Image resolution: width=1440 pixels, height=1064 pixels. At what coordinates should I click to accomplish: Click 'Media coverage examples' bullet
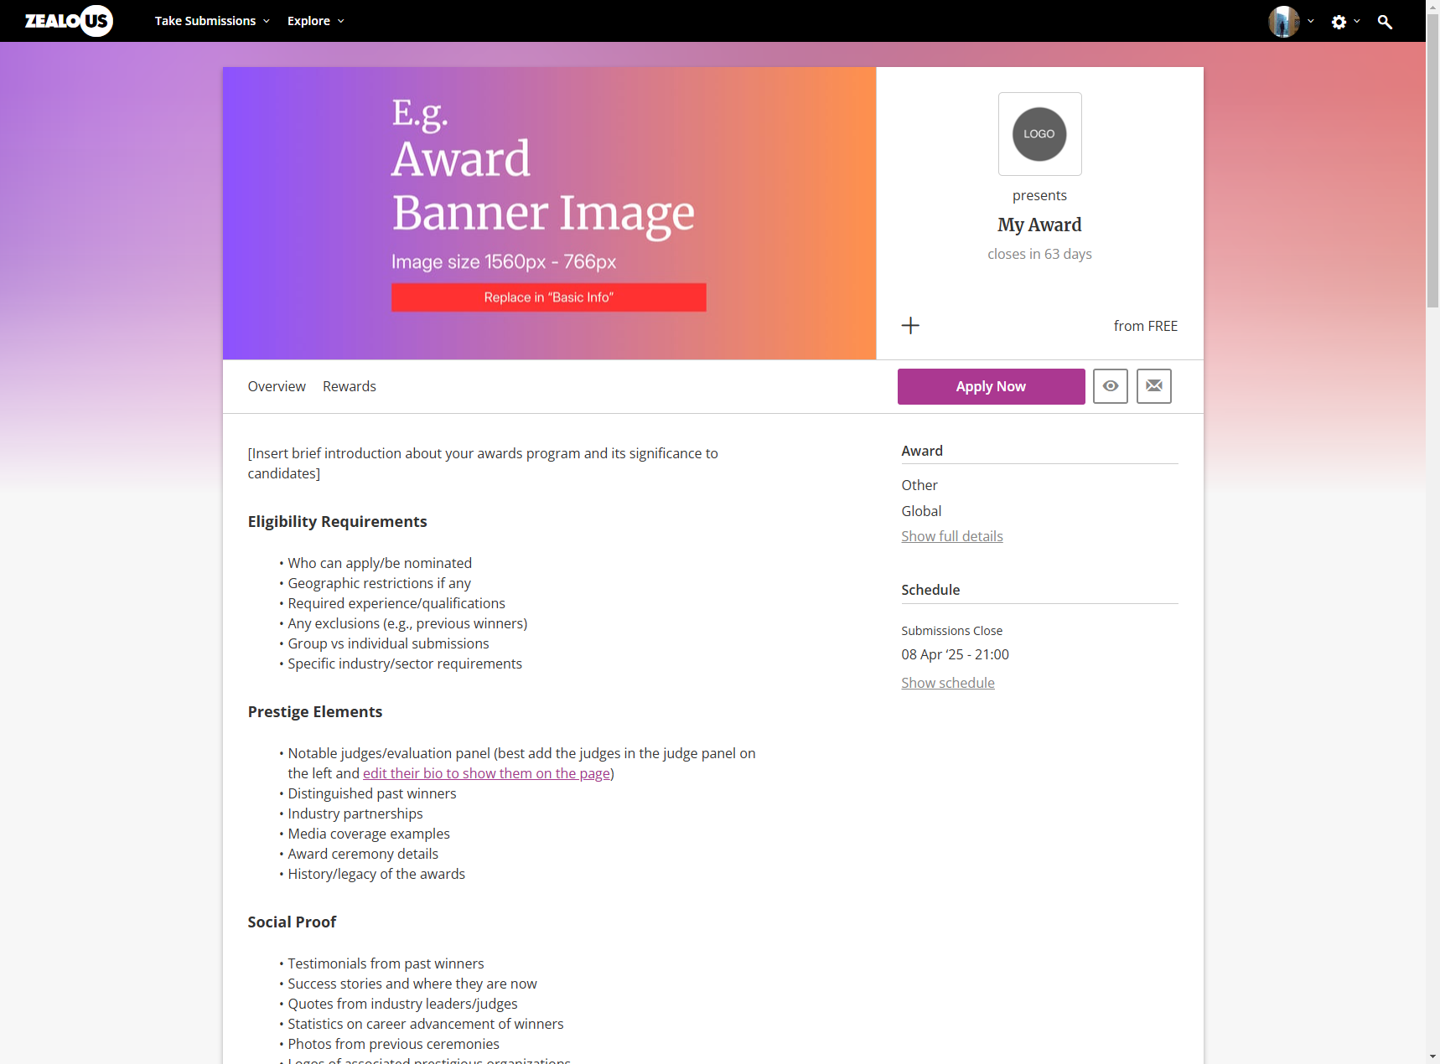[369, 834]
